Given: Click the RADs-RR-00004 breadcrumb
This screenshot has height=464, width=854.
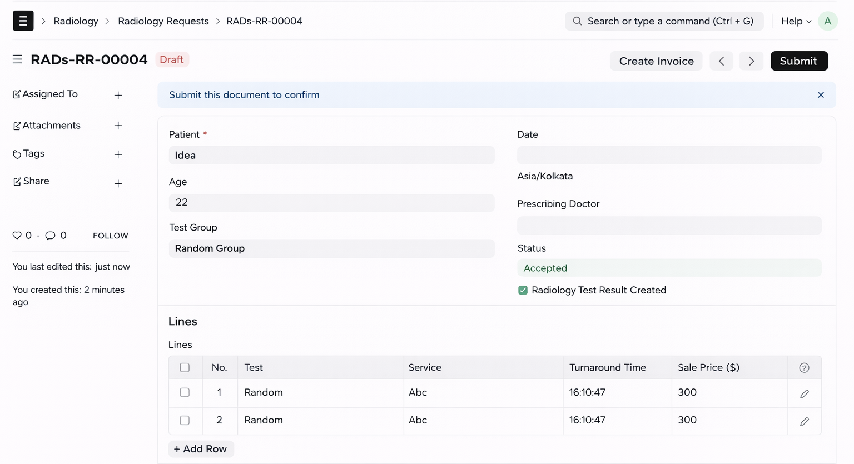Looking at the screenshot, I should [x=265, y=21].
